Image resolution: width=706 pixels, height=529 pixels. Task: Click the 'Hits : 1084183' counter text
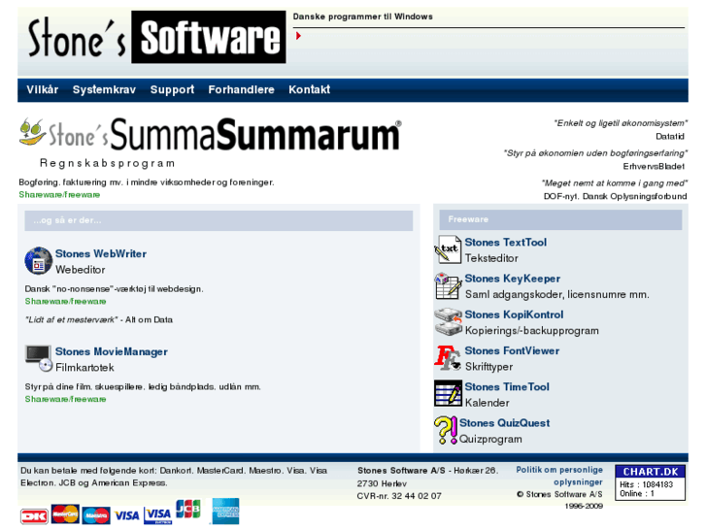pyautogui.click(x=646, y=485)
